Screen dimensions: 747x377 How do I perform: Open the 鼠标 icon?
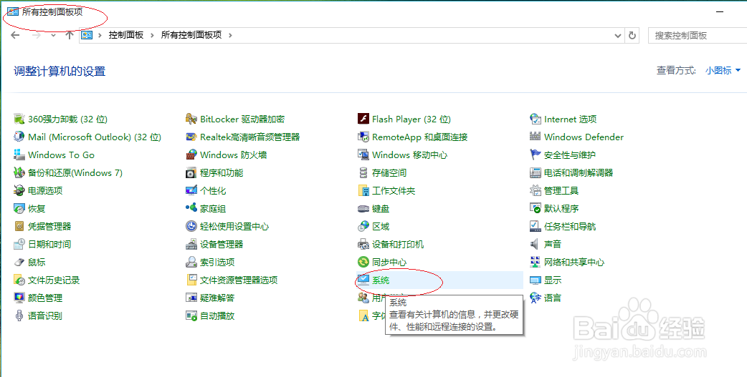19,262
